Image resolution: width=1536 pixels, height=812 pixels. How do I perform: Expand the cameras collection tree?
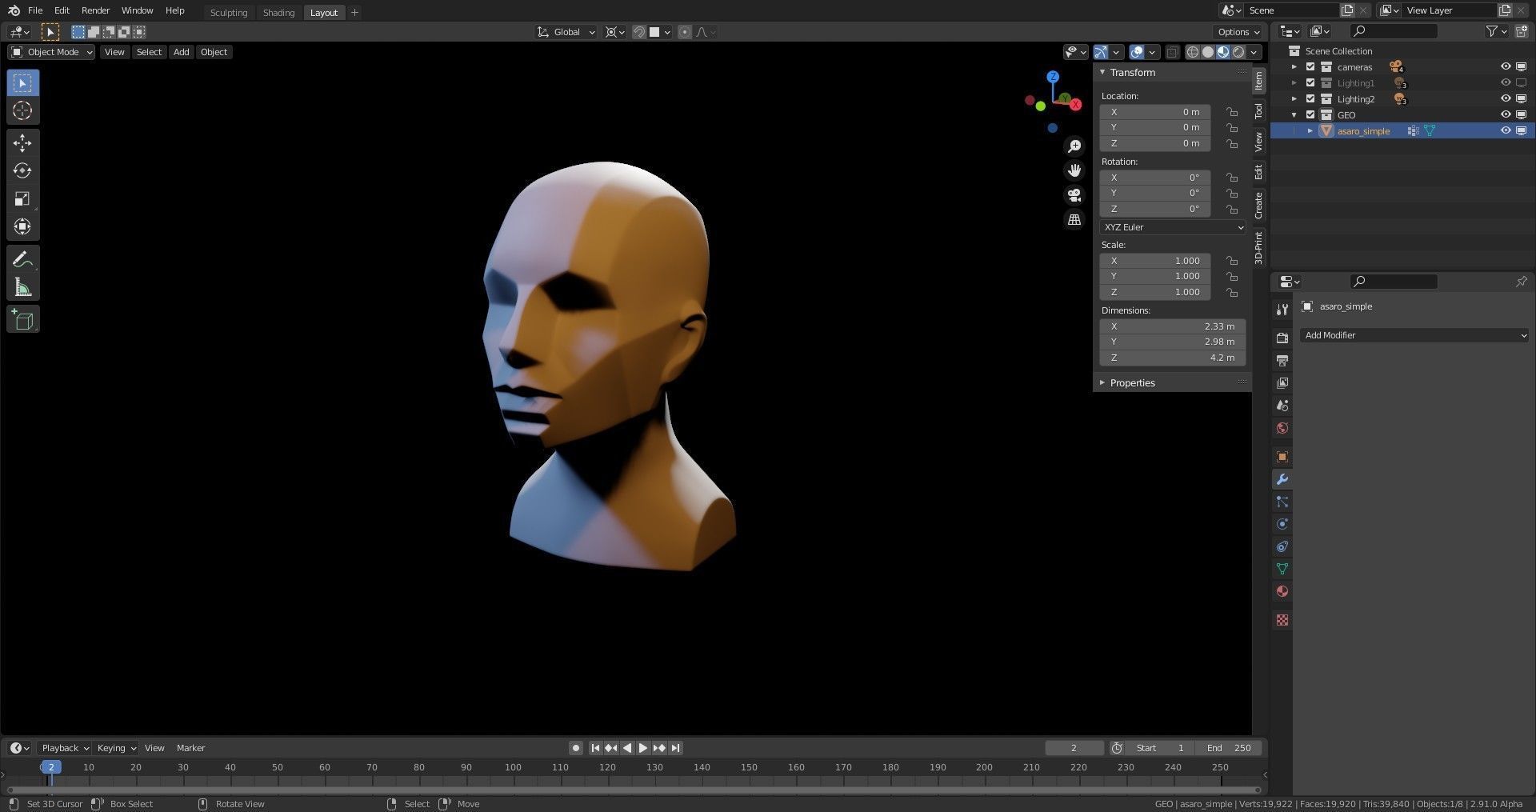click(x=1294, y=67)
